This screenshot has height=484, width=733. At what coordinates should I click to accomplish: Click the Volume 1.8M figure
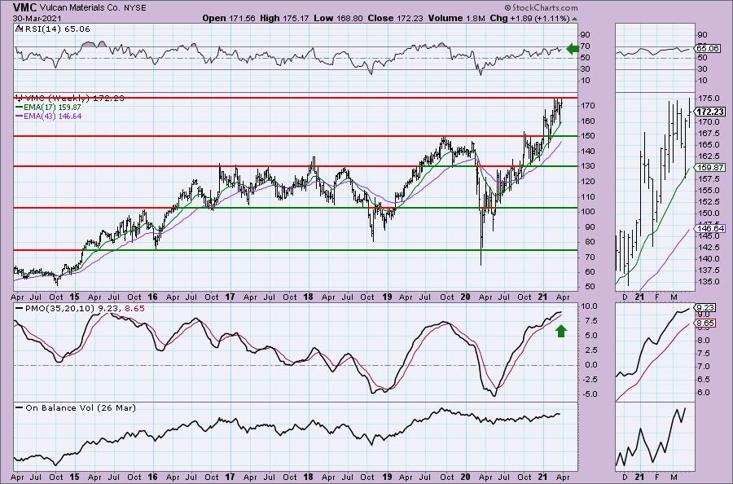pyautogui.click(x=457, y=18)
